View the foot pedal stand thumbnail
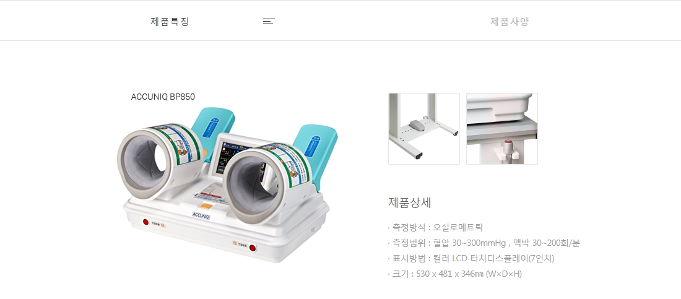 (x=424, y=129)
